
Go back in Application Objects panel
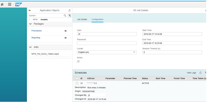coord(30,10)
